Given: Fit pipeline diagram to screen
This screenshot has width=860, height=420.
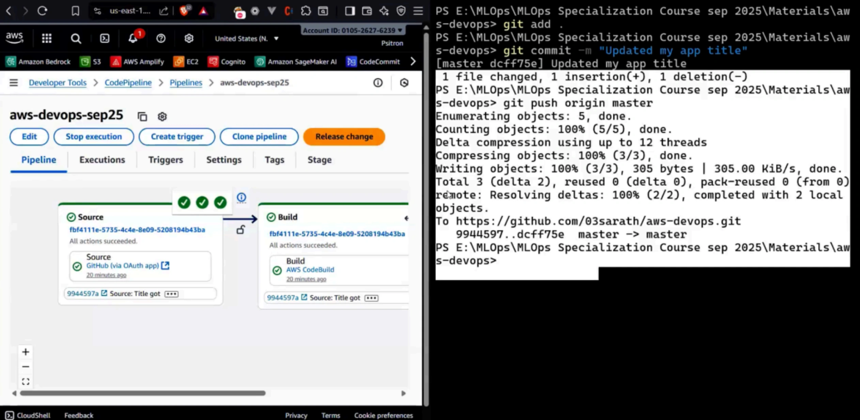Looking at the screenshot, I should click(x=26, y=382).
